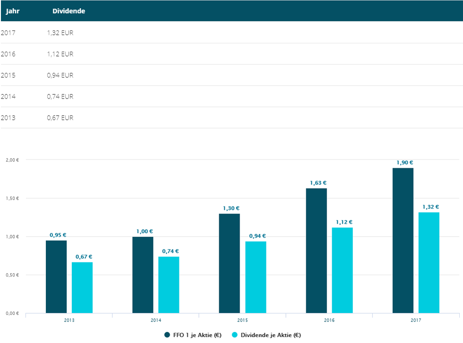Click the 2015 dividend bar labeled 0,94 €
This screenshot has width=463, height=343.
pyautogui.click(x=256, y=277)
